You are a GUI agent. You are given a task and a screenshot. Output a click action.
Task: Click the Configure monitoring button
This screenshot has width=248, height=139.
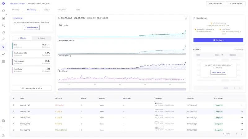[x=218, y=40]
